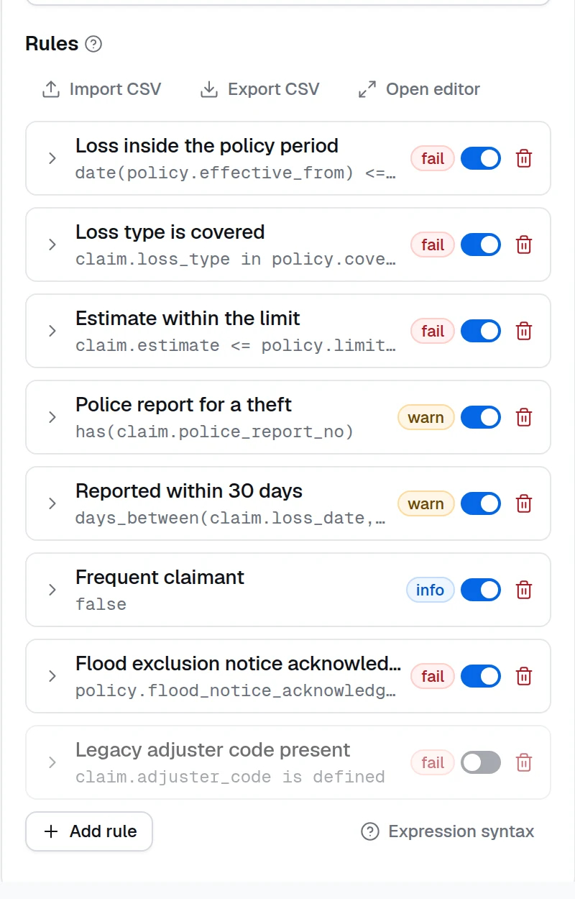Open the Expression syntax help link
Viewport: 575px width, 899px height.
click(x=448, y=831)
